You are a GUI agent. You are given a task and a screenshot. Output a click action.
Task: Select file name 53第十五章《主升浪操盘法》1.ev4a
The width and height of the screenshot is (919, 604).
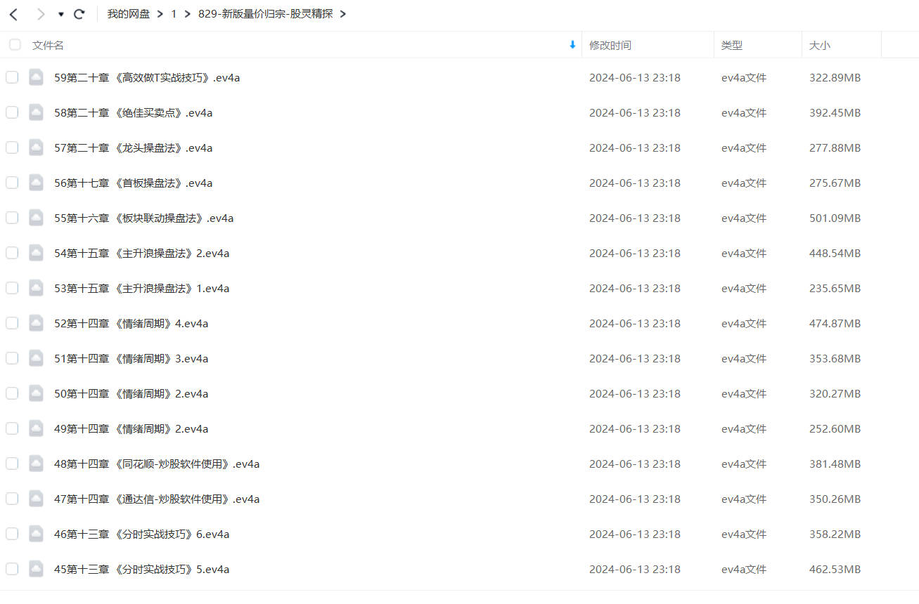click(x=142, y=289)
